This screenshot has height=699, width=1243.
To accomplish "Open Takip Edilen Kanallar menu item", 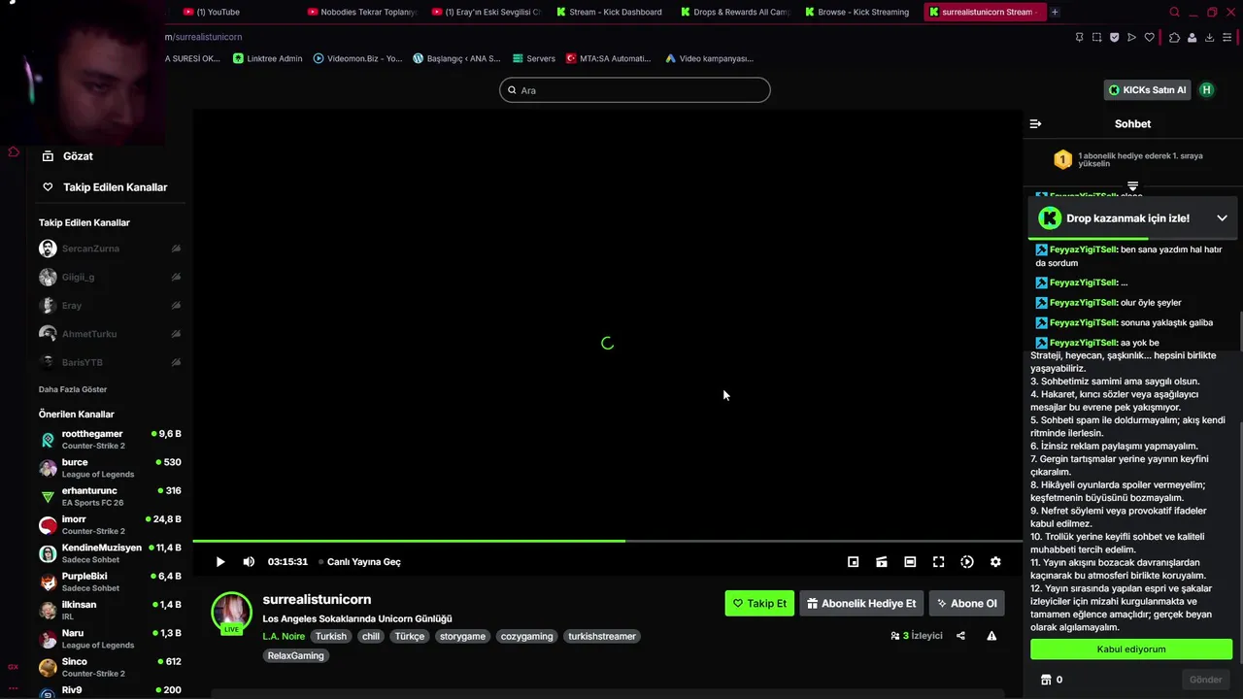I will pos(105,187).
